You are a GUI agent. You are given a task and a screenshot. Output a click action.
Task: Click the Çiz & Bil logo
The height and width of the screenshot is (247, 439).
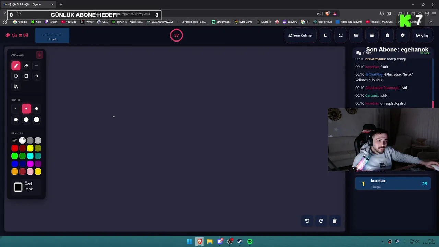click(x=17, y=35)
